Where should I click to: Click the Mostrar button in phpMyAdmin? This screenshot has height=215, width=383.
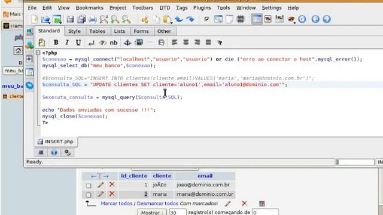pos(152,213)
